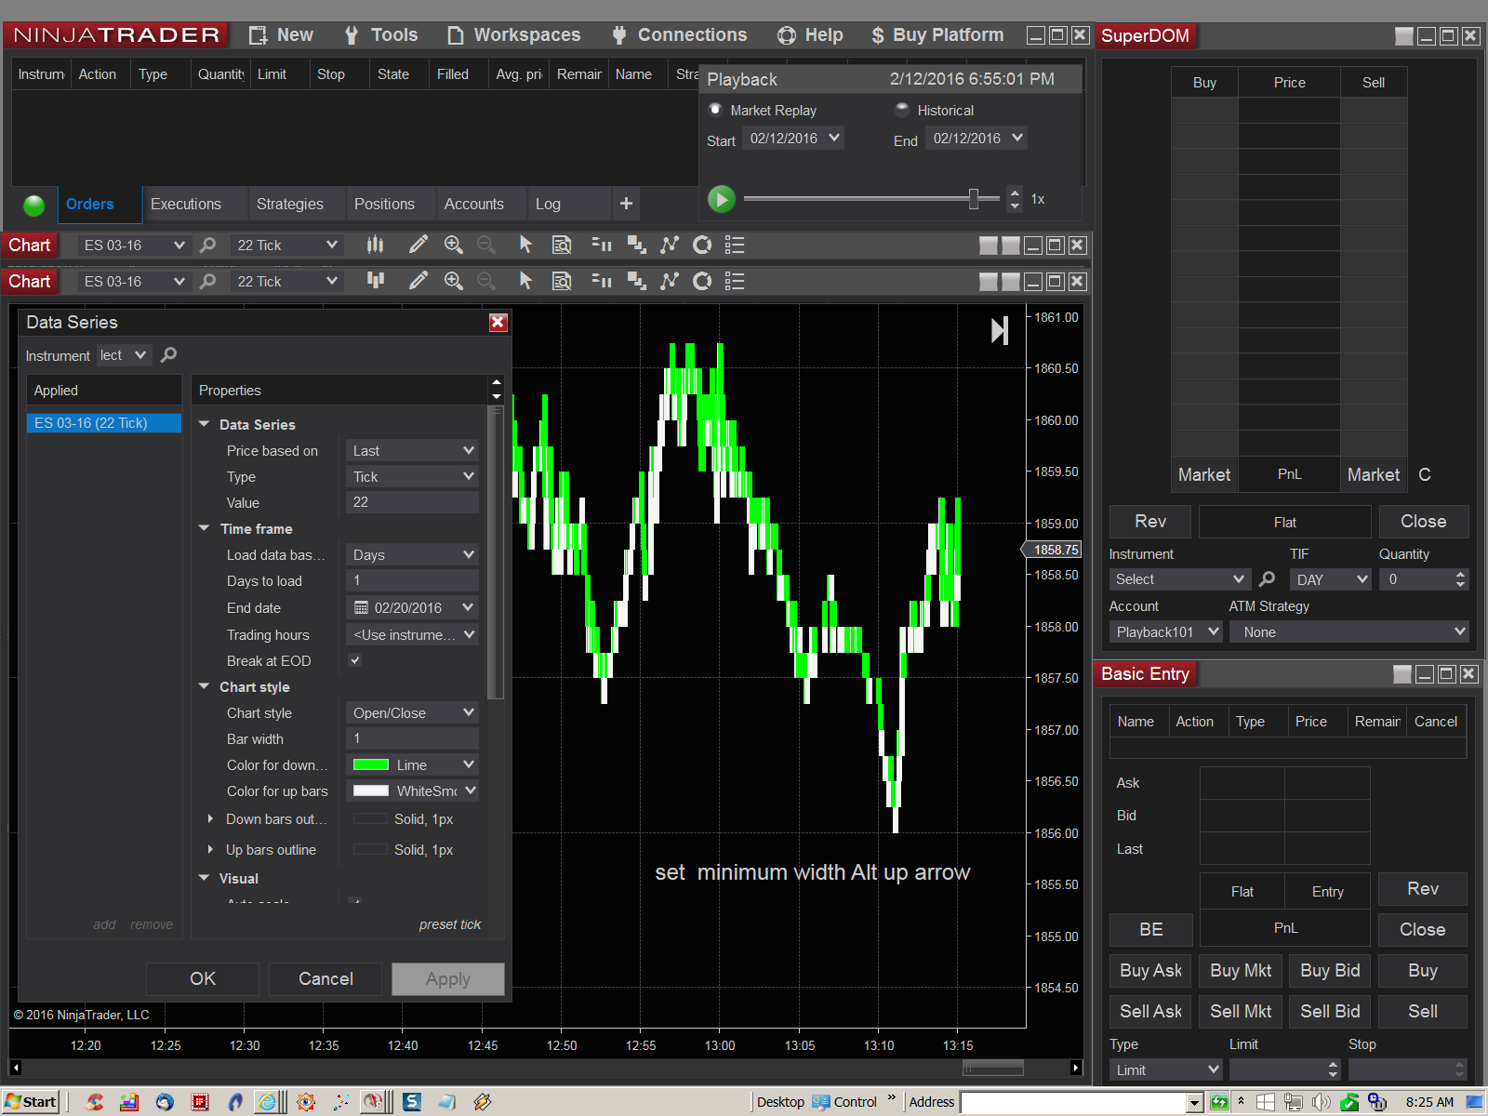The width and height of the screenshot is (1488, 1116).
Task: Click the Sell Ask button in Basic Entry
Action: coord(1150,1012)
